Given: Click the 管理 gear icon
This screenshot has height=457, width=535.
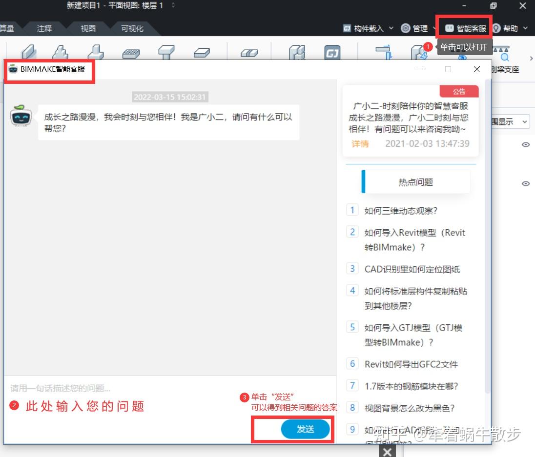Looking at the screenshot, I should 406,28.
